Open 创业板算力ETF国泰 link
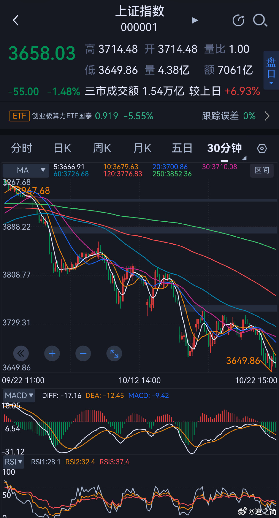Viewport: 279px width, 518px height. tap(62, 116)
